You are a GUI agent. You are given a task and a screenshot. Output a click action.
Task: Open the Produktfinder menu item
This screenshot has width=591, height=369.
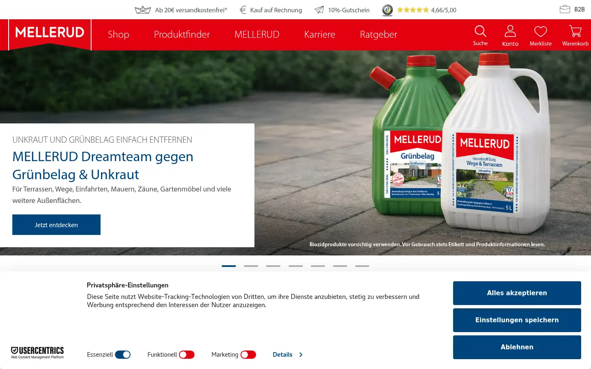tap(182, 34)
